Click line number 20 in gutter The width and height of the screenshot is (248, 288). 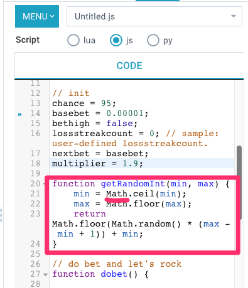(x=35, y=183)
